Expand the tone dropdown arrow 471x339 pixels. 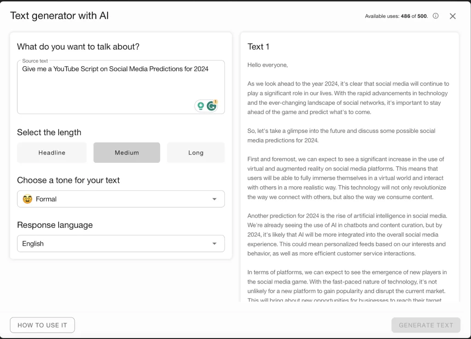[214, 199]
